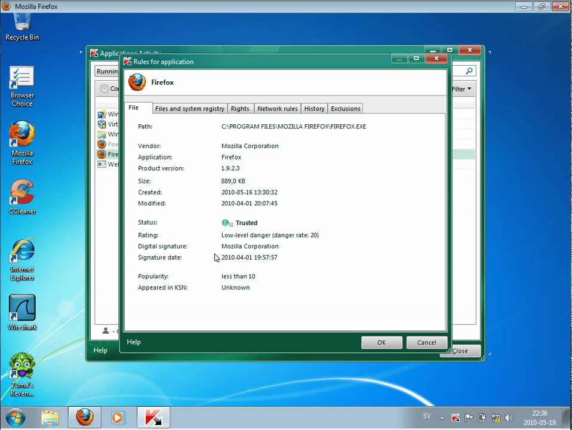Image resolution: width=572 pixels, height=430 pixels.
Task: Close the Rules for application dialog
Action: (436, 59)
